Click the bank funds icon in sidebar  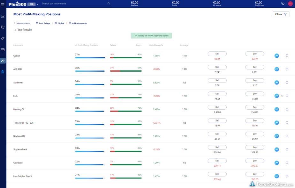pos(3,72)
